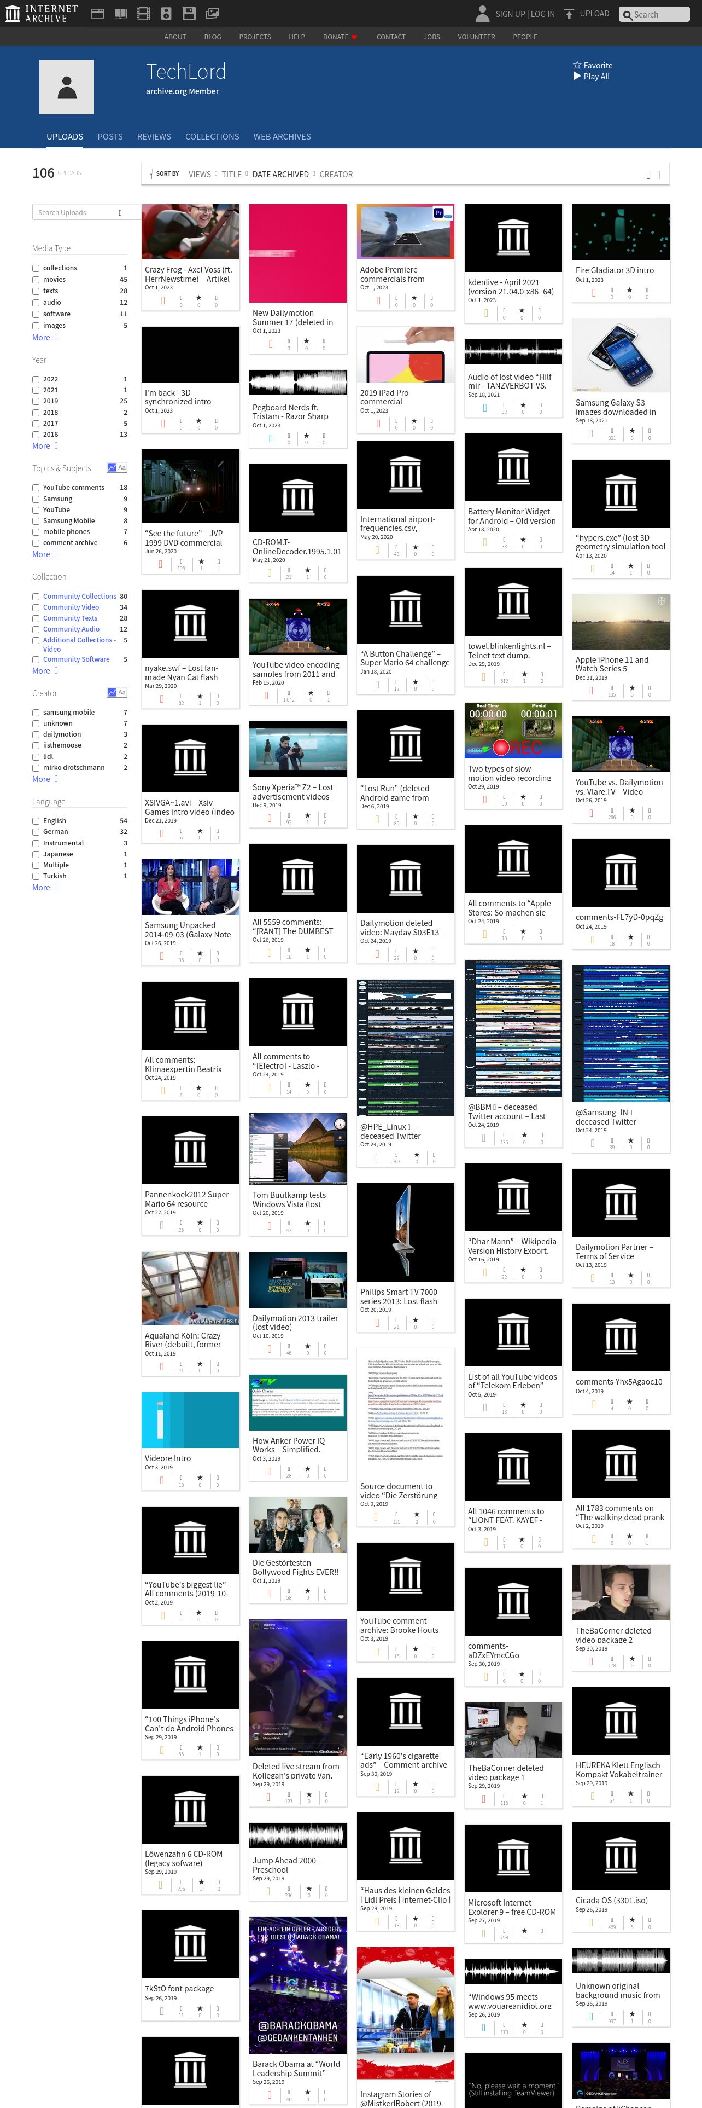Click the user avatar icon beside Sign Up
Viewport: 702px width, 2108px height.
pyautogui.click(x=482, y=14)
